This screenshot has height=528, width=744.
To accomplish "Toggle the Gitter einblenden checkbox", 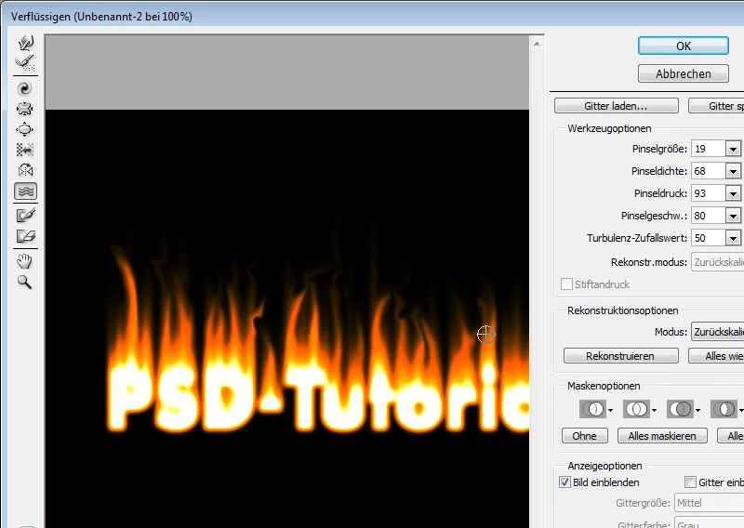I will coord(690,482).
